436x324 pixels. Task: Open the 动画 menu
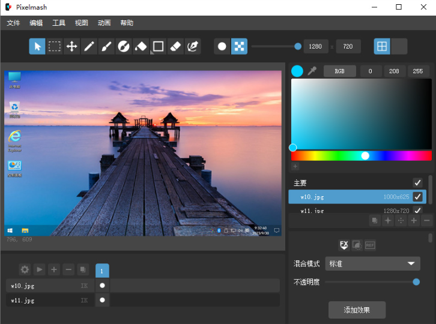[104, 23]
